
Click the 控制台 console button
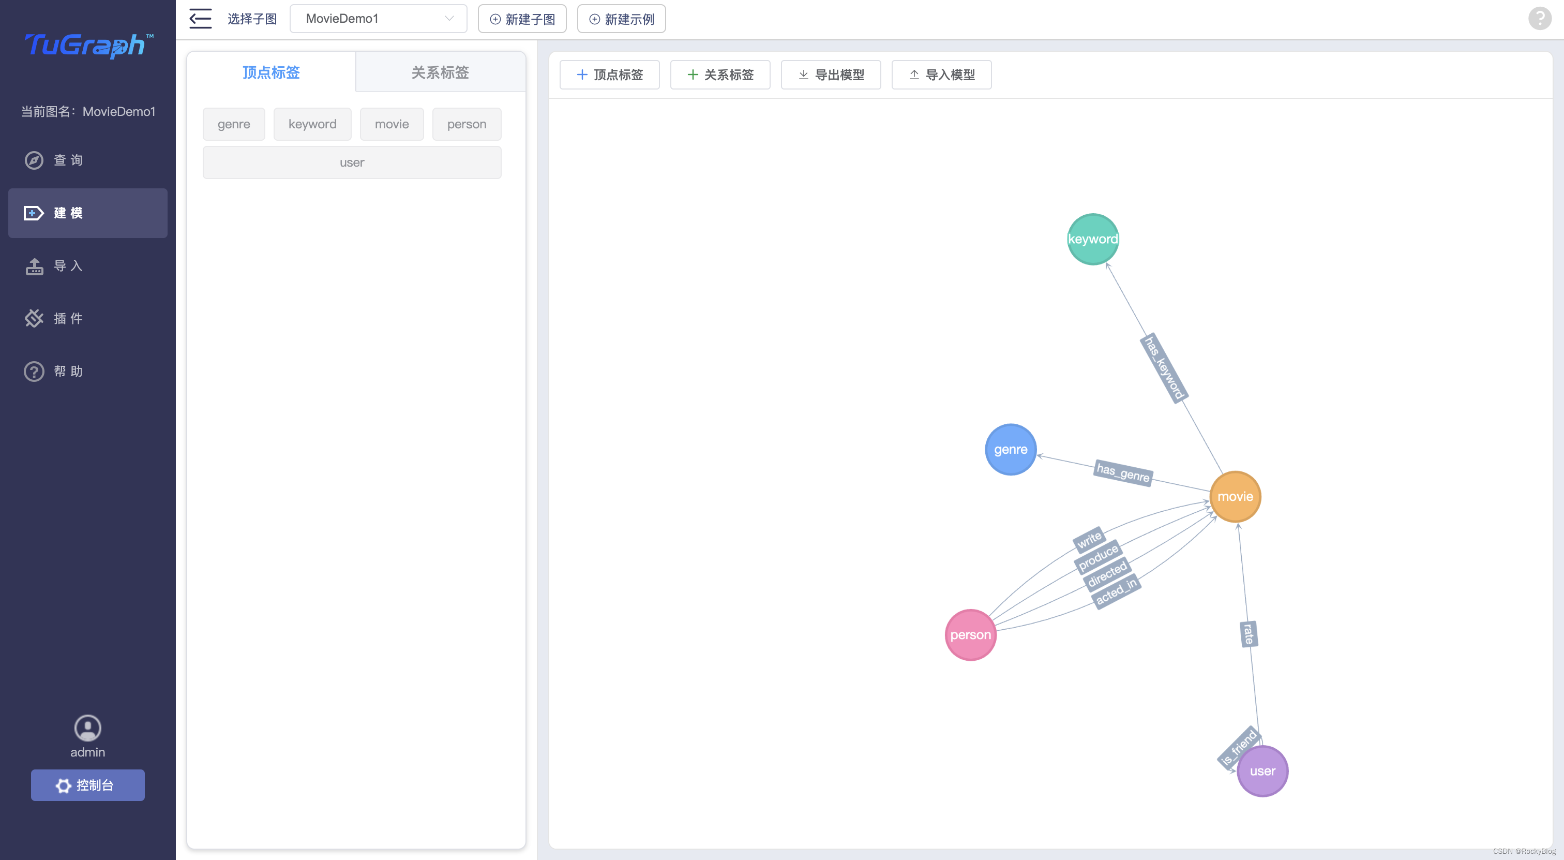coord(88,785)
